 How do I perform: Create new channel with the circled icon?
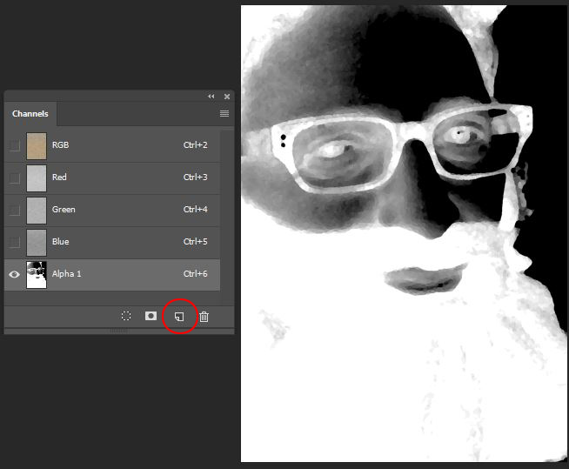click(178, 317)
